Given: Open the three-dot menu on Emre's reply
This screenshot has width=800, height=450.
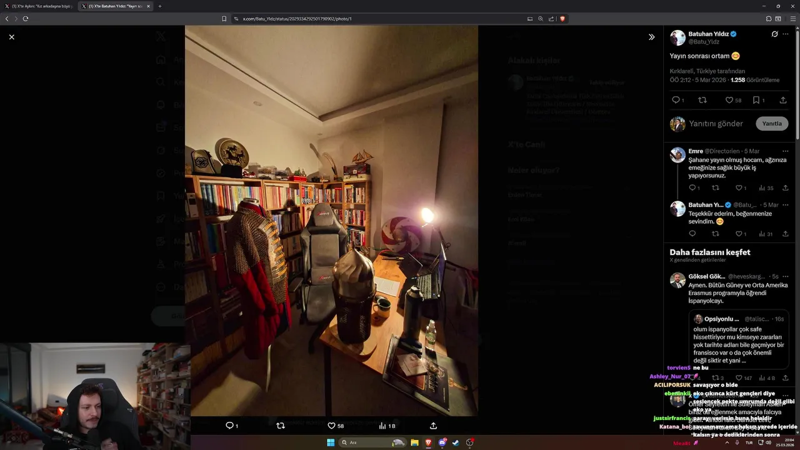Looking at the screenshot, I should coord(786,151).
